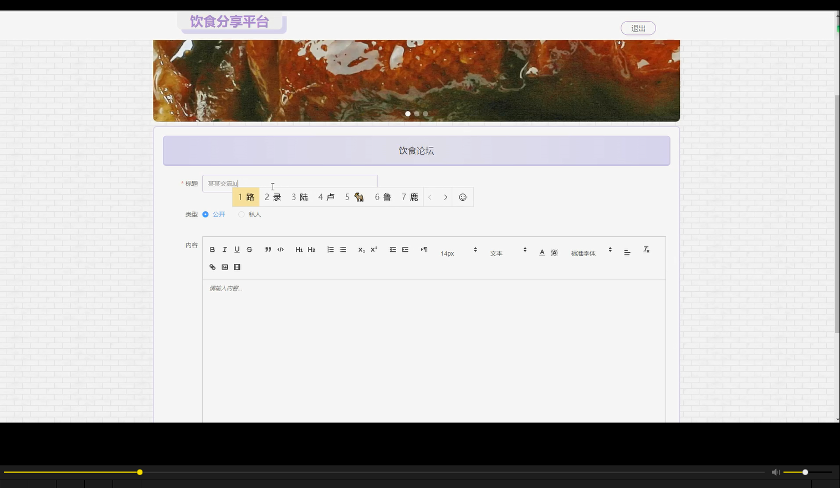Insert a code block
Screen dimensions: 840x488
click(280, 249)
